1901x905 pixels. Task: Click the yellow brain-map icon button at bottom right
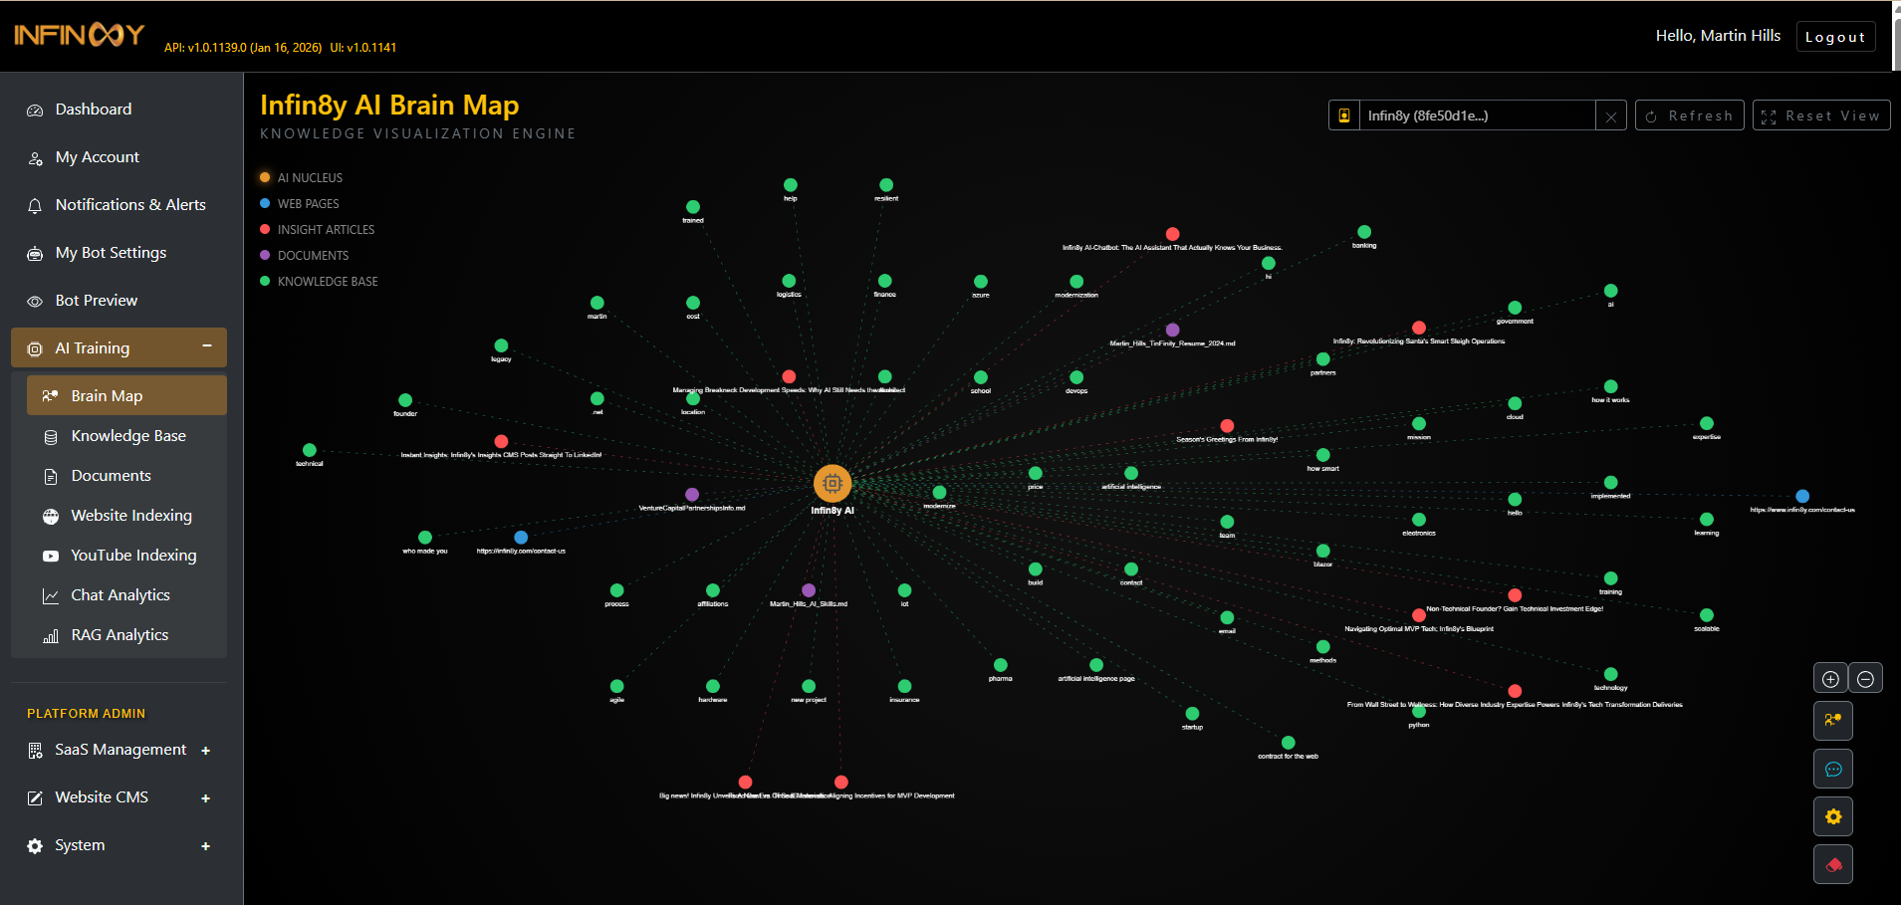pyautogui.click(x=1833, y=720)
